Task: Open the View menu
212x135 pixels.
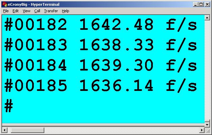Action: [26, 11]
